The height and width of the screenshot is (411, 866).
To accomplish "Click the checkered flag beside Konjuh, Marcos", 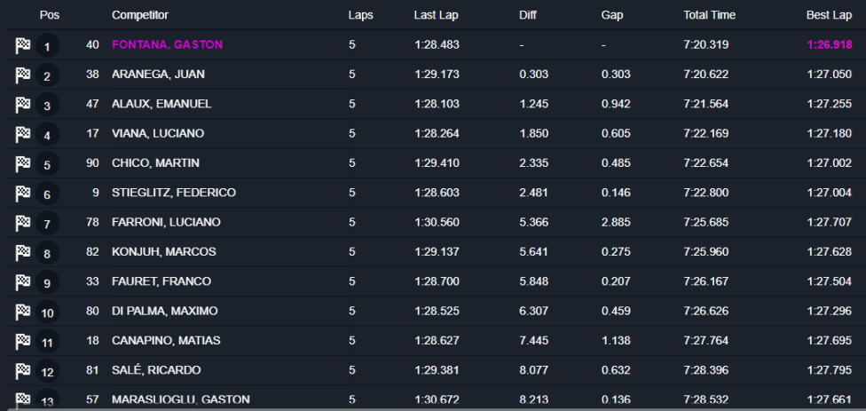I will pyautogui.click(x=23, y=252).
